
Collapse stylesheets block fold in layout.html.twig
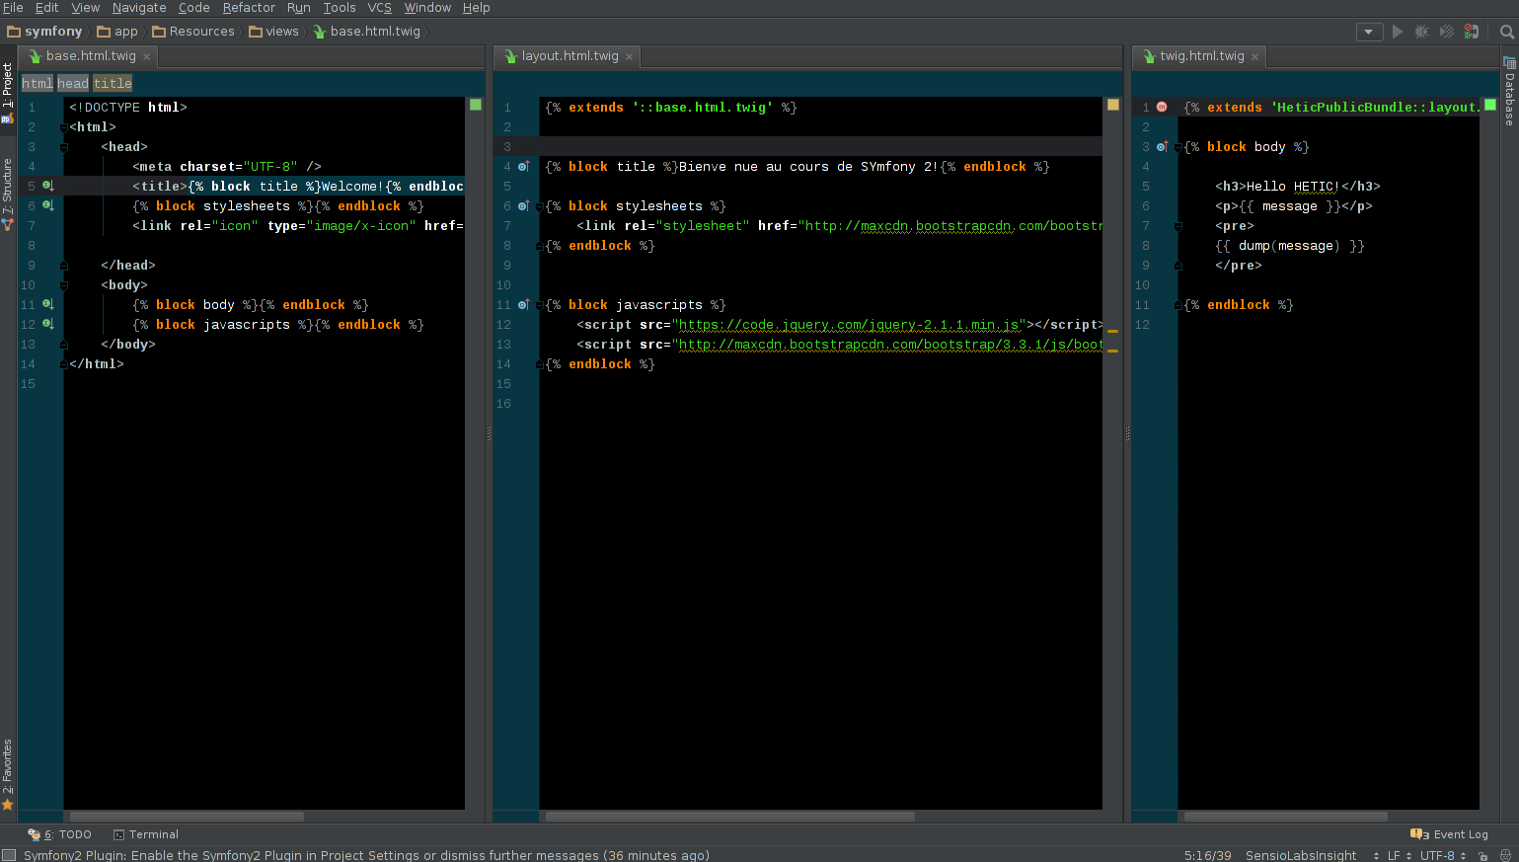point(539,206)
